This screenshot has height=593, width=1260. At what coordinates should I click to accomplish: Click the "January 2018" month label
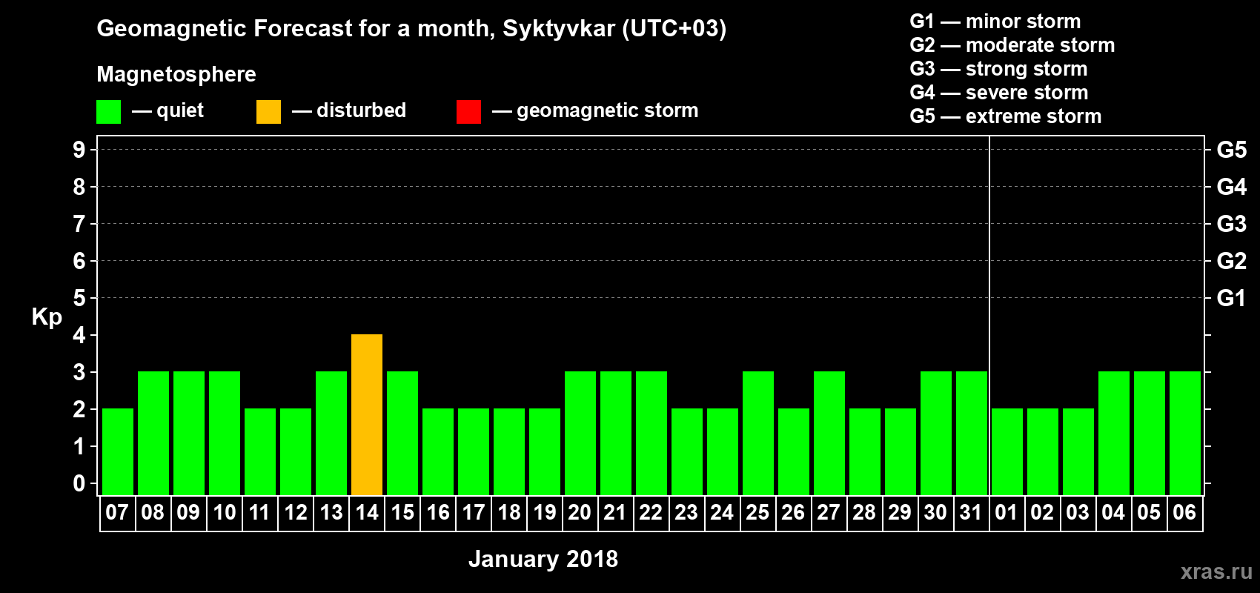(543, 559)
